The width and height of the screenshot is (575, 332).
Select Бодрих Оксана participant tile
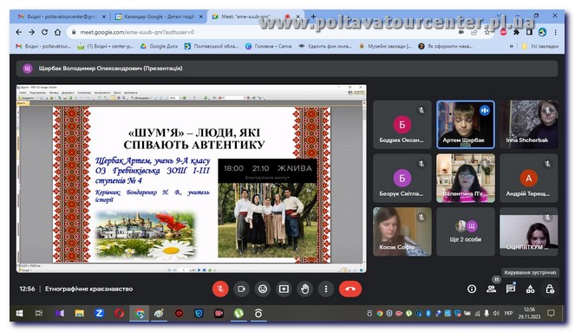402,125
